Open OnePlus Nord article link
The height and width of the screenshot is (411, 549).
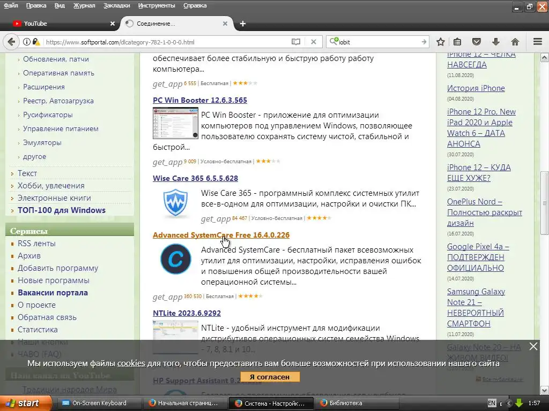click(x=485, y=212)
